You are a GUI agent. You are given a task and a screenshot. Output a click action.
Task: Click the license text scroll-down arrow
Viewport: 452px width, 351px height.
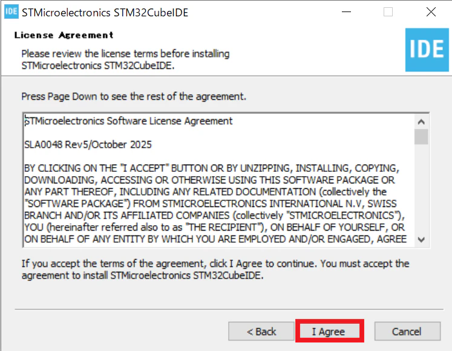pyautogui.click(x=421, y=240)
